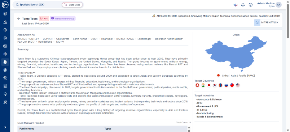
Task: Select the bug threat actor sidebar icon
Action: point(5,62)
